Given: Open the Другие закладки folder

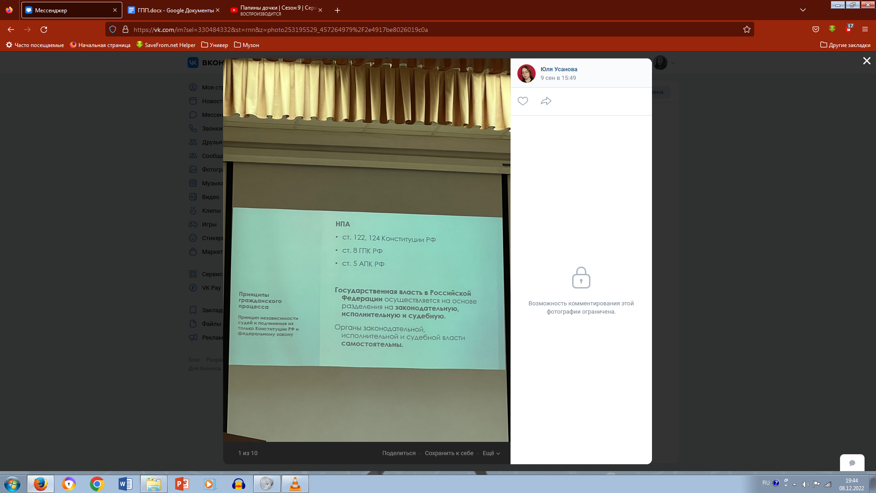Looking at the screenshot, I should tap(845, 45).
